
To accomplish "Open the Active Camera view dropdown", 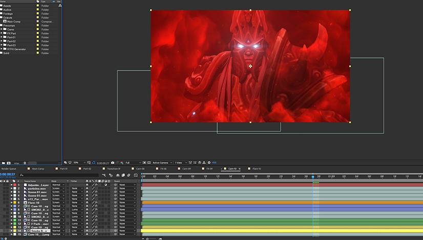I will (162, 163).
